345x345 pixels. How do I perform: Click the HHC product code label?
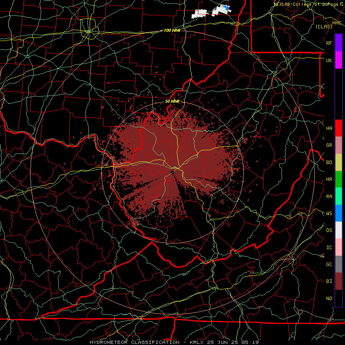tap(337, 23)
